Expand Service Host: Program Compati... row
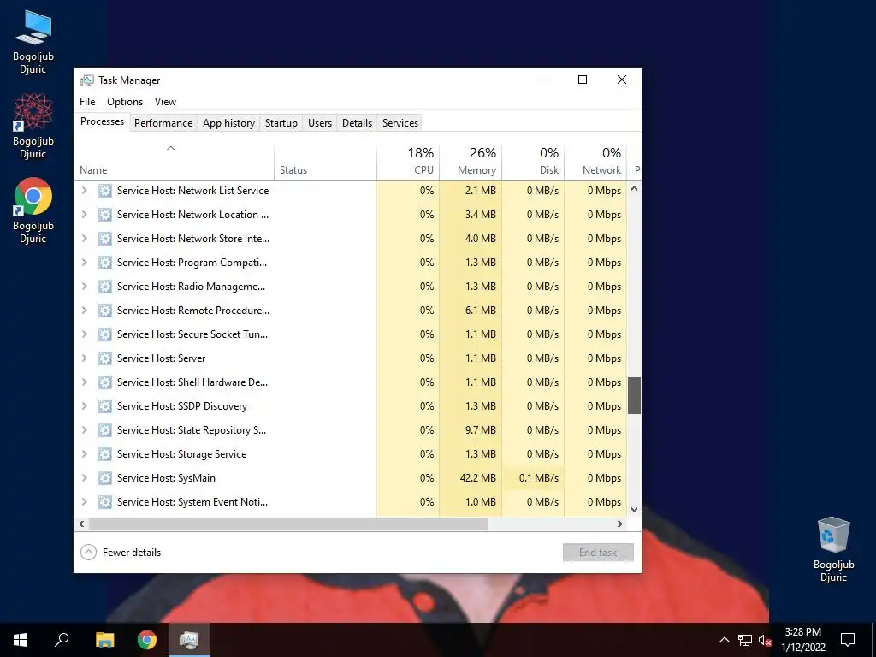876x657 pixels. [x=85, y=263]
